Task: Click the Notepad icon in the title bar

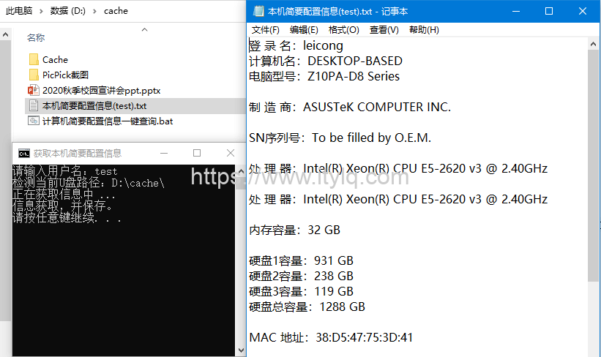Action: click(258, 11)
